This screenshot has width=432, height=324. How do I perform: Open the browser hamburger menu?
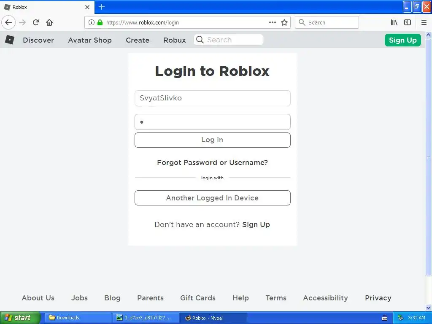[424, 22]
